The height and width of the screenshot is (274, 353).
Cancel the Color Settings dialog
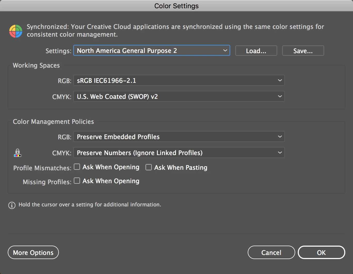pos(271,252)
